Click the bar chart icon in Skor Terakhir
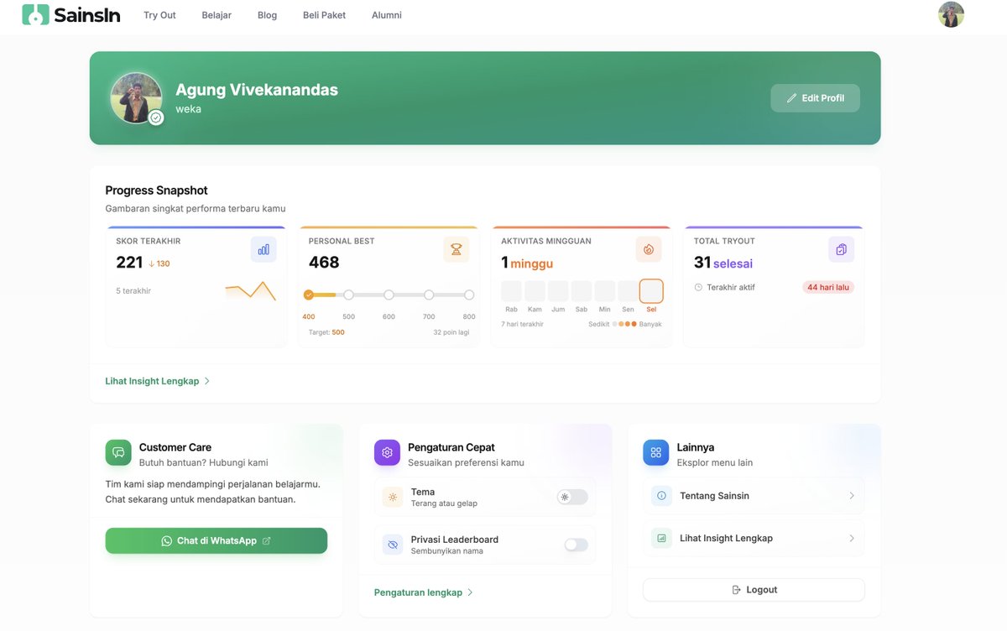 tap(263, 249)
